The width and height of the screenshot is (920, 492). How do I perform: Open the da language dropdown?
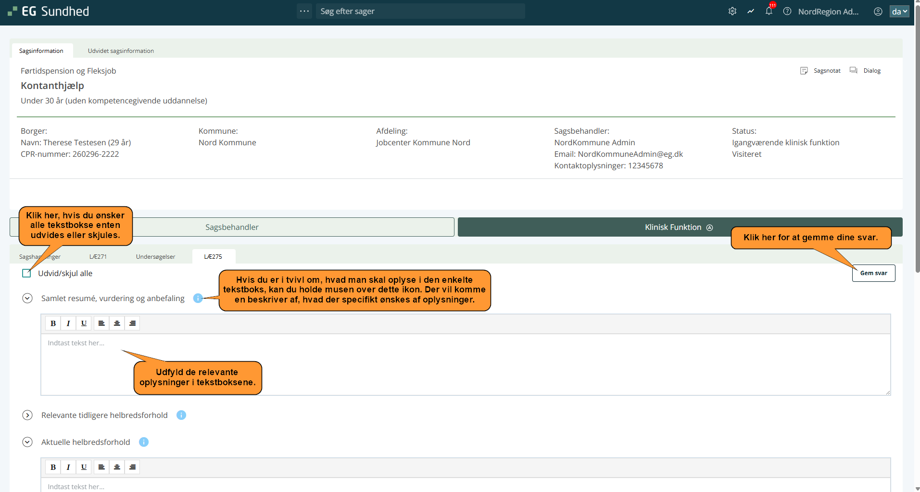click(x=899, y=12)
